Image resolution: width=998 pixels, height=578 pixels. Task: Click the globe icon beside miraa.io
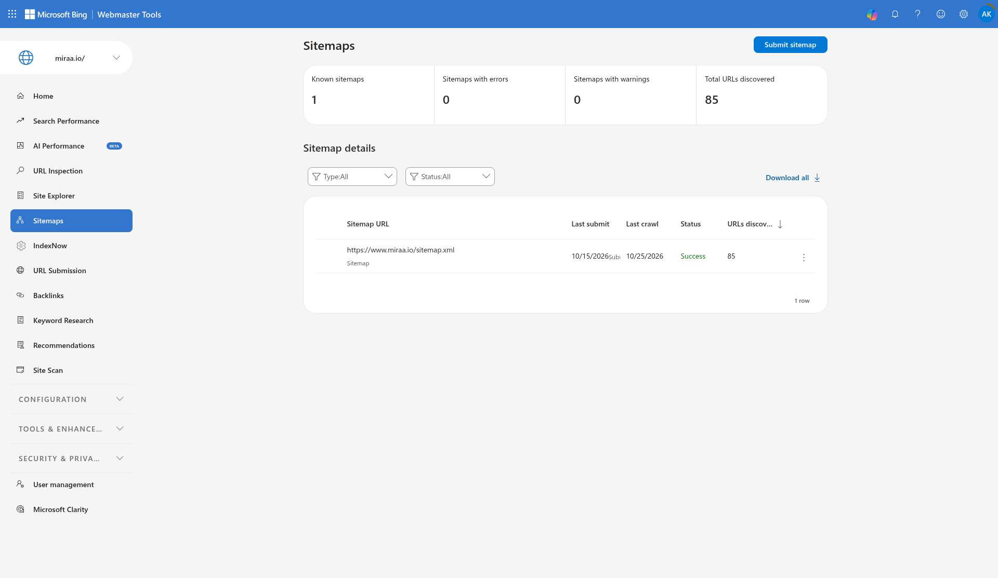point(26,58)
